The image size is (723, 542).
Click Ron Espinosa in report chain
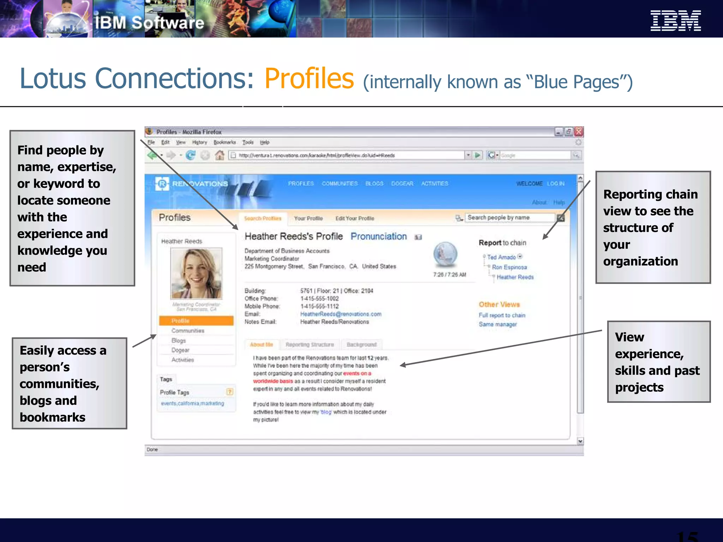pyautogui.click(x=509, y=267)
